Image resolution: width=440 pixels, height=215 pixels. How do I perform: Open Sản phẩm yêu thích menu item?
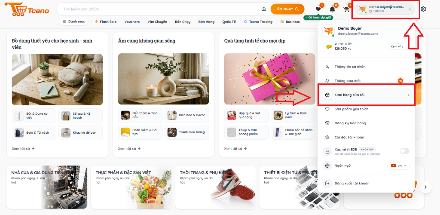tap(366, 109)
